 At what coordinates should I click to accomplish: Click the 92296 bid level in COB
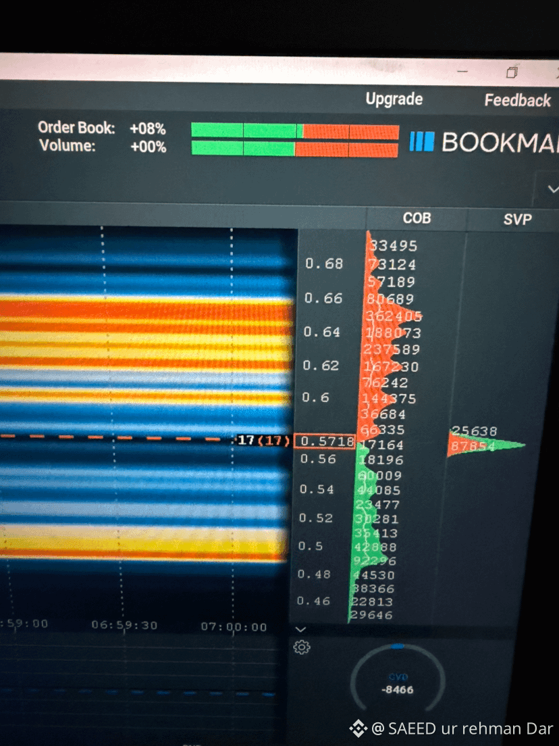375,561
